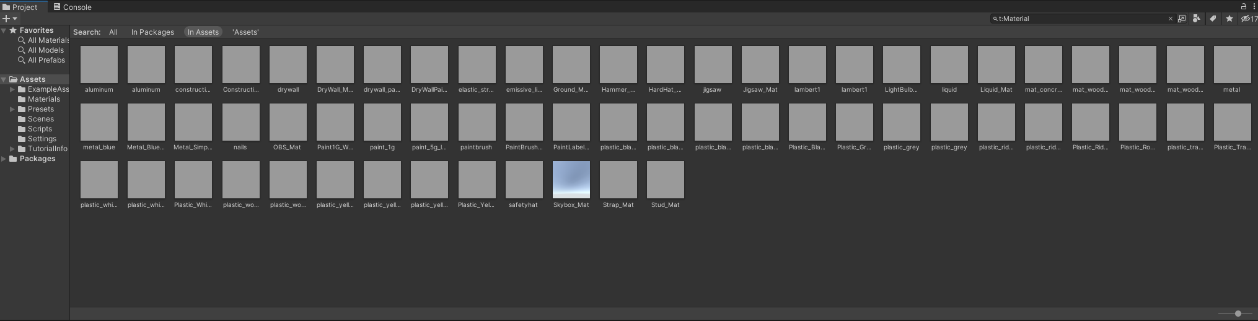The height and width of the screenshot is (321, 1258).
Task: Select the Plastic_Ro... material icon
Action: [1138, 123]
